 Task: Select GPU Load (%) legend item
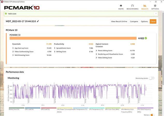pyautogui.click(x=49, y=109)
